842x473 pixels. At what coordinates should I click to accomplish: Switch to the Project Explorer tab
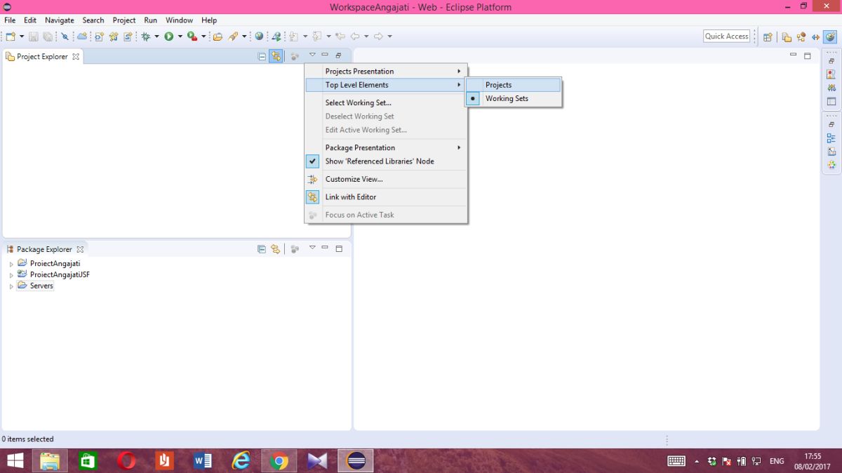pyautogui.click(x=42, y=57)
